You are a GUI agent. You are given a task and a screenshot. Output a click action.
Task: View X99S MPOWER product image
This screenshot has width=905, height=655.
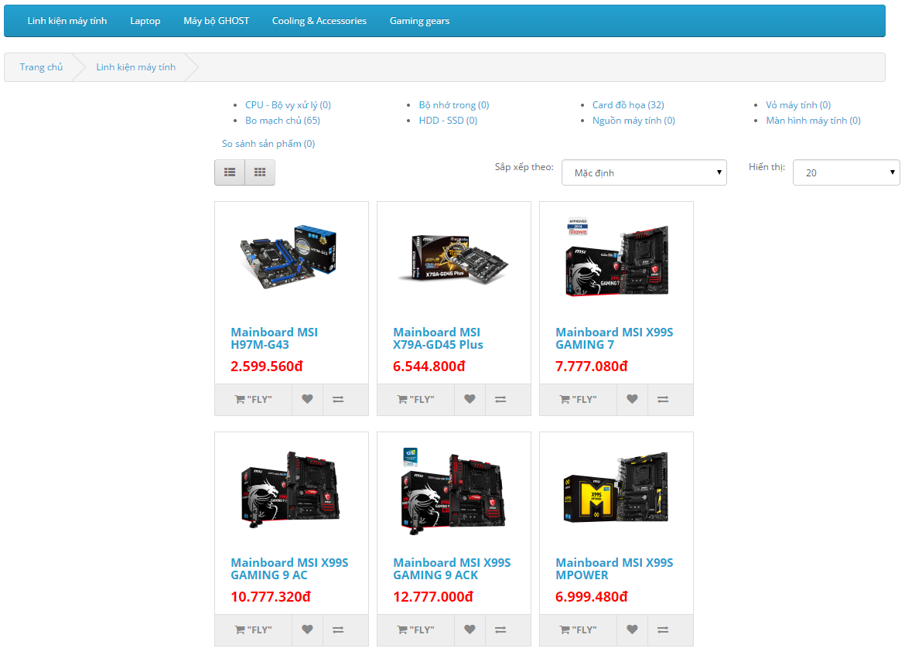point(616,487)
